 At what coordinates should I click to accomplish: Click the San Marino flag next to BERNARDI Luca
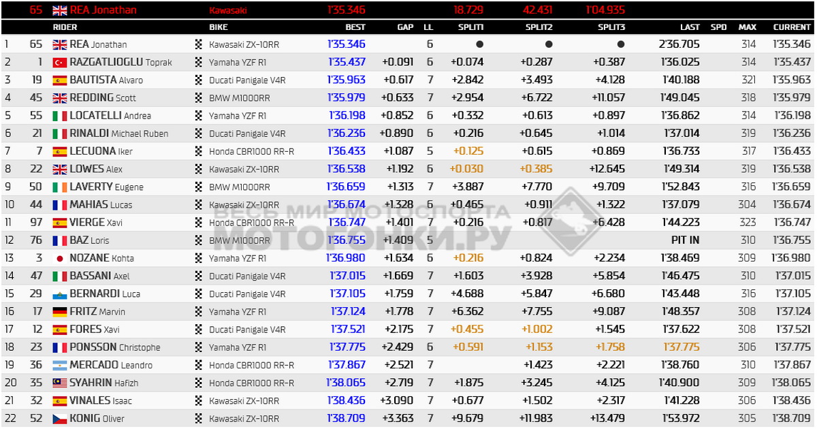(x=60, y=293)
